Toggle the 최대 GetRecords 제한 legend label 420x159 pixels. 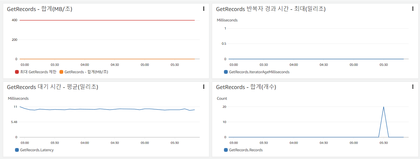click(x=38, y=72)
